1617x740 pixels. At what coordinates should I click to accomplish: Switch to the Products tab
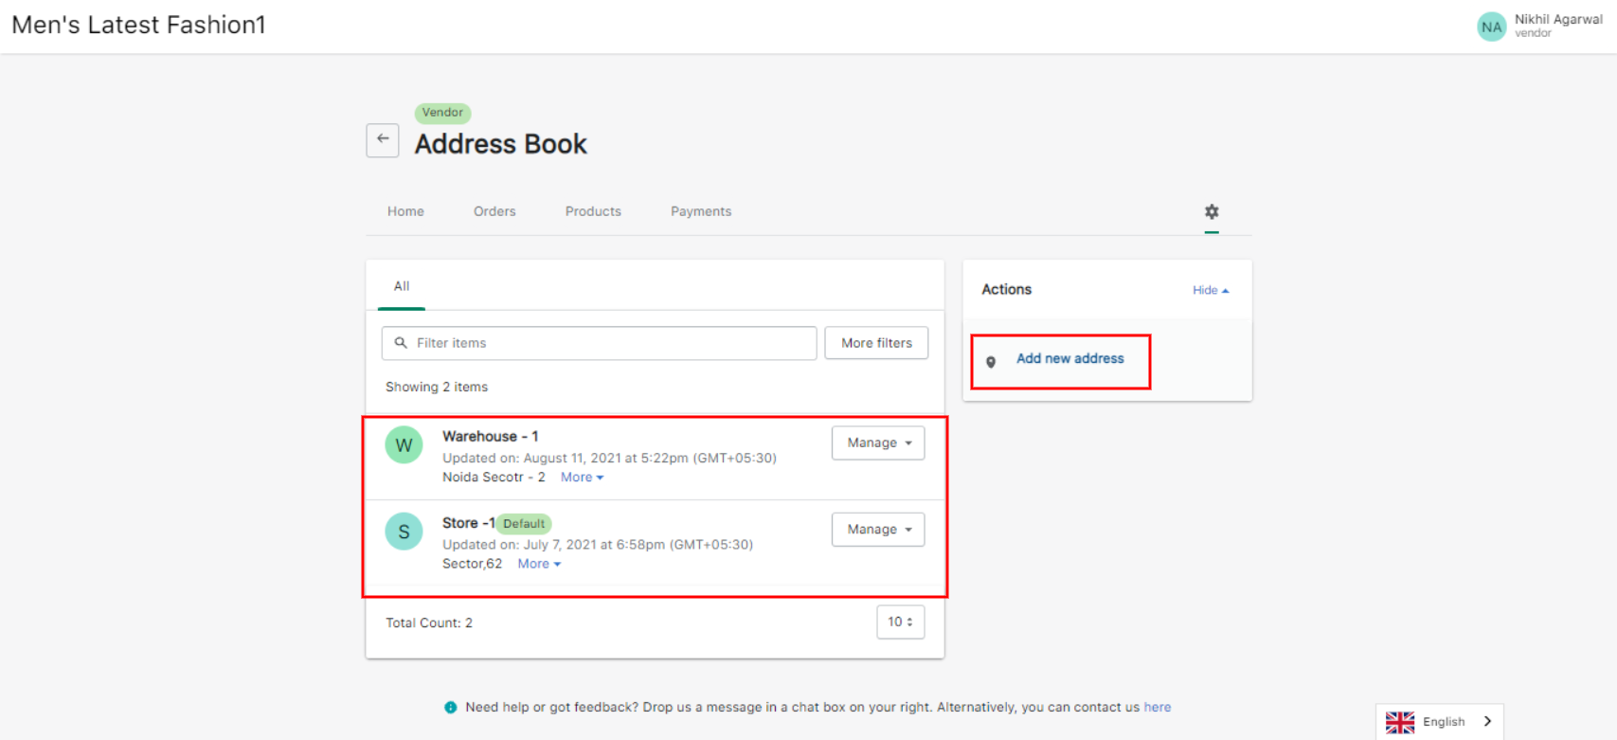(593, 211)
